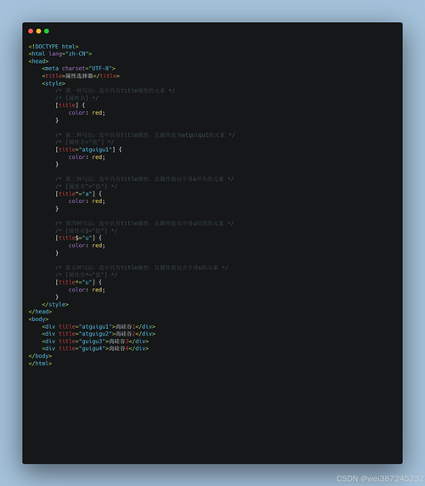Click the red close dot

tap(31, 31)
